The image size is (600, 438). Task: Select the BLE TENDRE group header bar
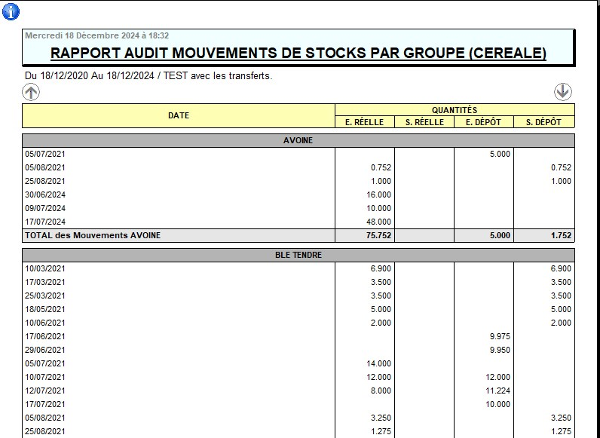click(298, 255)
